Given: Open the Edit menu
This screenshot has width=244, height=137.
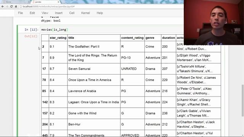Looking at the screenshot, I should pos(32,13).
